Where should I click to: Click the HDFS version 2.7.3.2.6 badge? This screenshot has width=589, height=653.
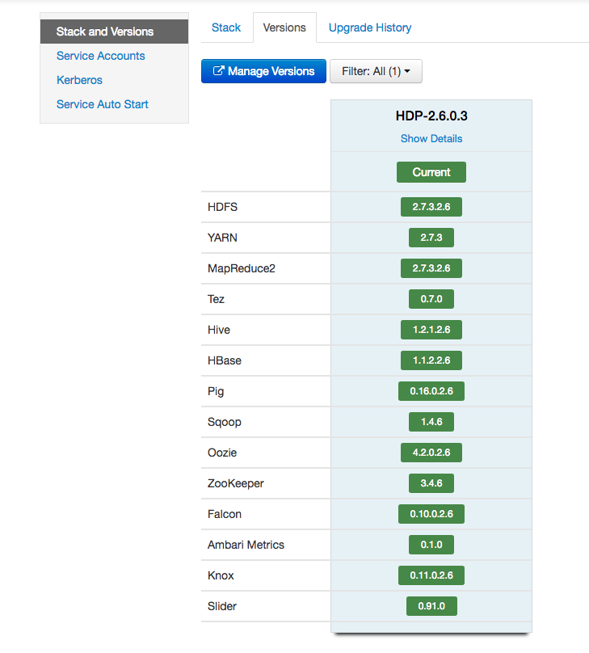coord(431,207)
